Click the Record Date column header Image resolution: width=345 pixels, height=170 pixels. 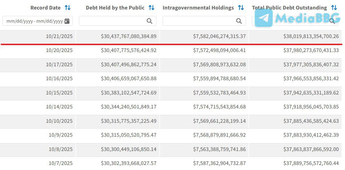45,8
